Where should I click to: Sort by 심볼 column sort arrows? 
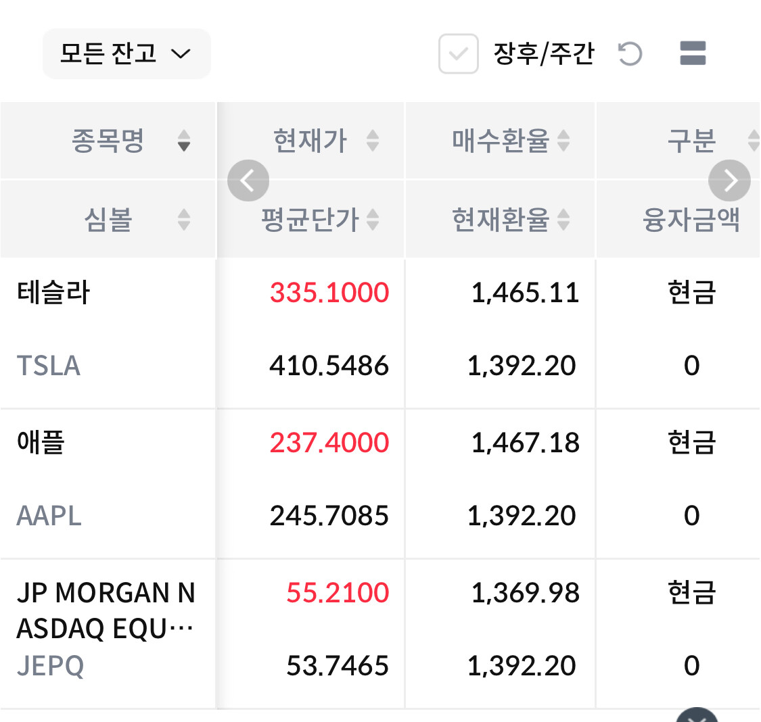pyautogui.click(x=184, y=220)
